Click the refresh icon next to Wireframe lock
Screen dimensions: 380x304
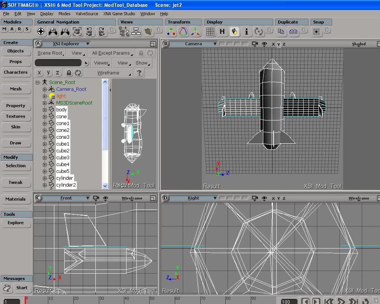[78, 73]
